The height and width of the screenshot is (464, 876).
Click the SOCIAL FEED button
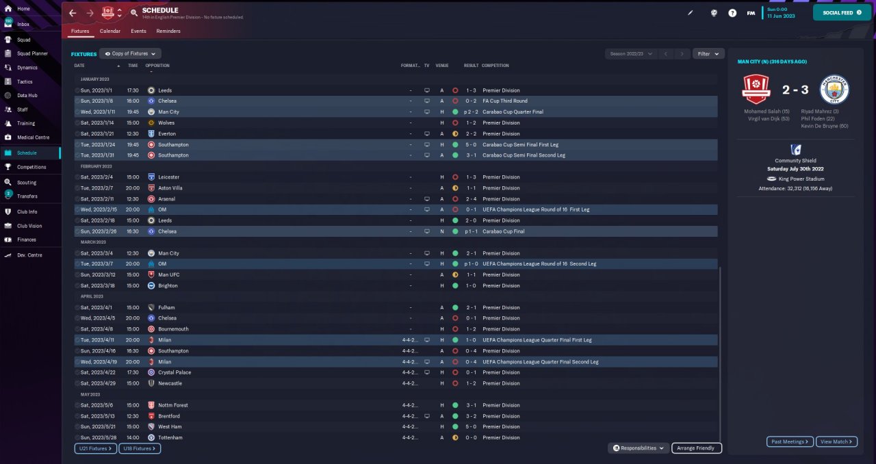pos(842,12)
